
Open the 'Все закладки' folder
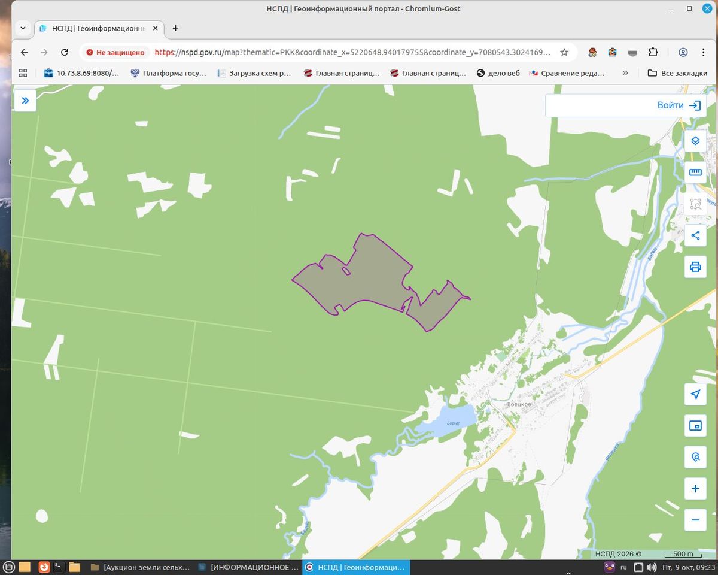[x=677, y=73]
